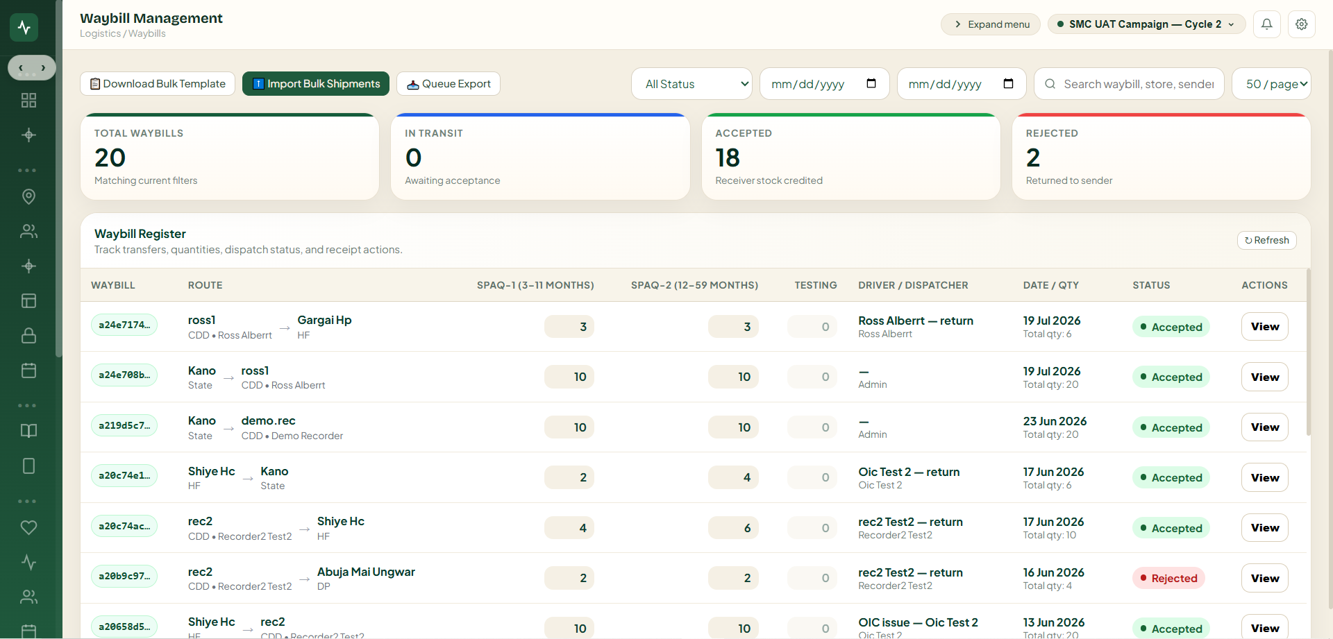The width and height of the screenshot is (1333, 639).
Task: Click the table vertical scrollbar
Action: coord(1309,352)
